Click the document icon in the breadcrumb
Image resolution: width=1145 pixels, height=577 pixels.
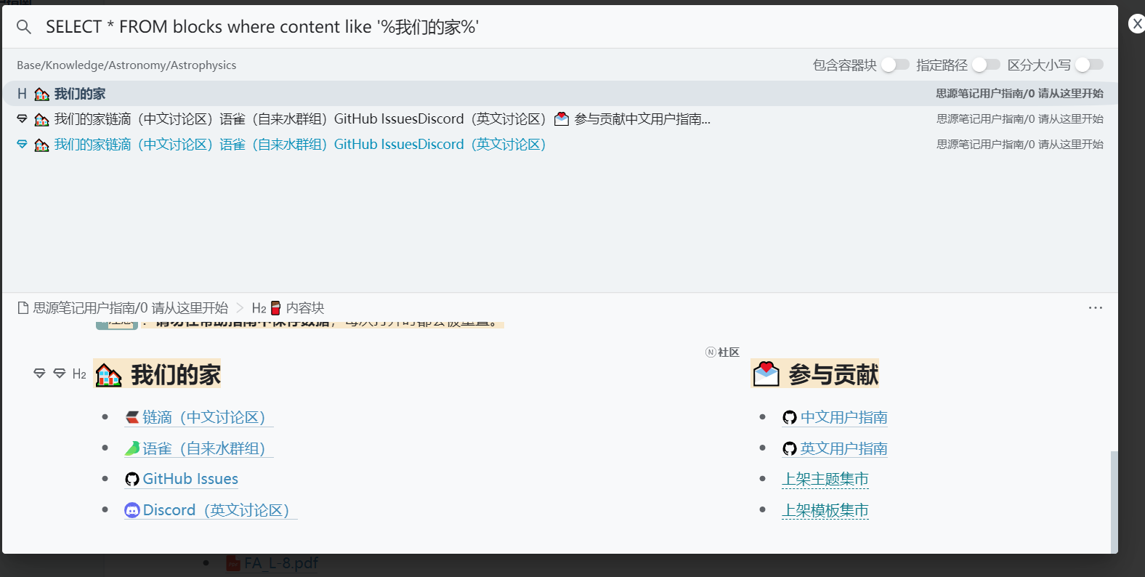(23, 308)
